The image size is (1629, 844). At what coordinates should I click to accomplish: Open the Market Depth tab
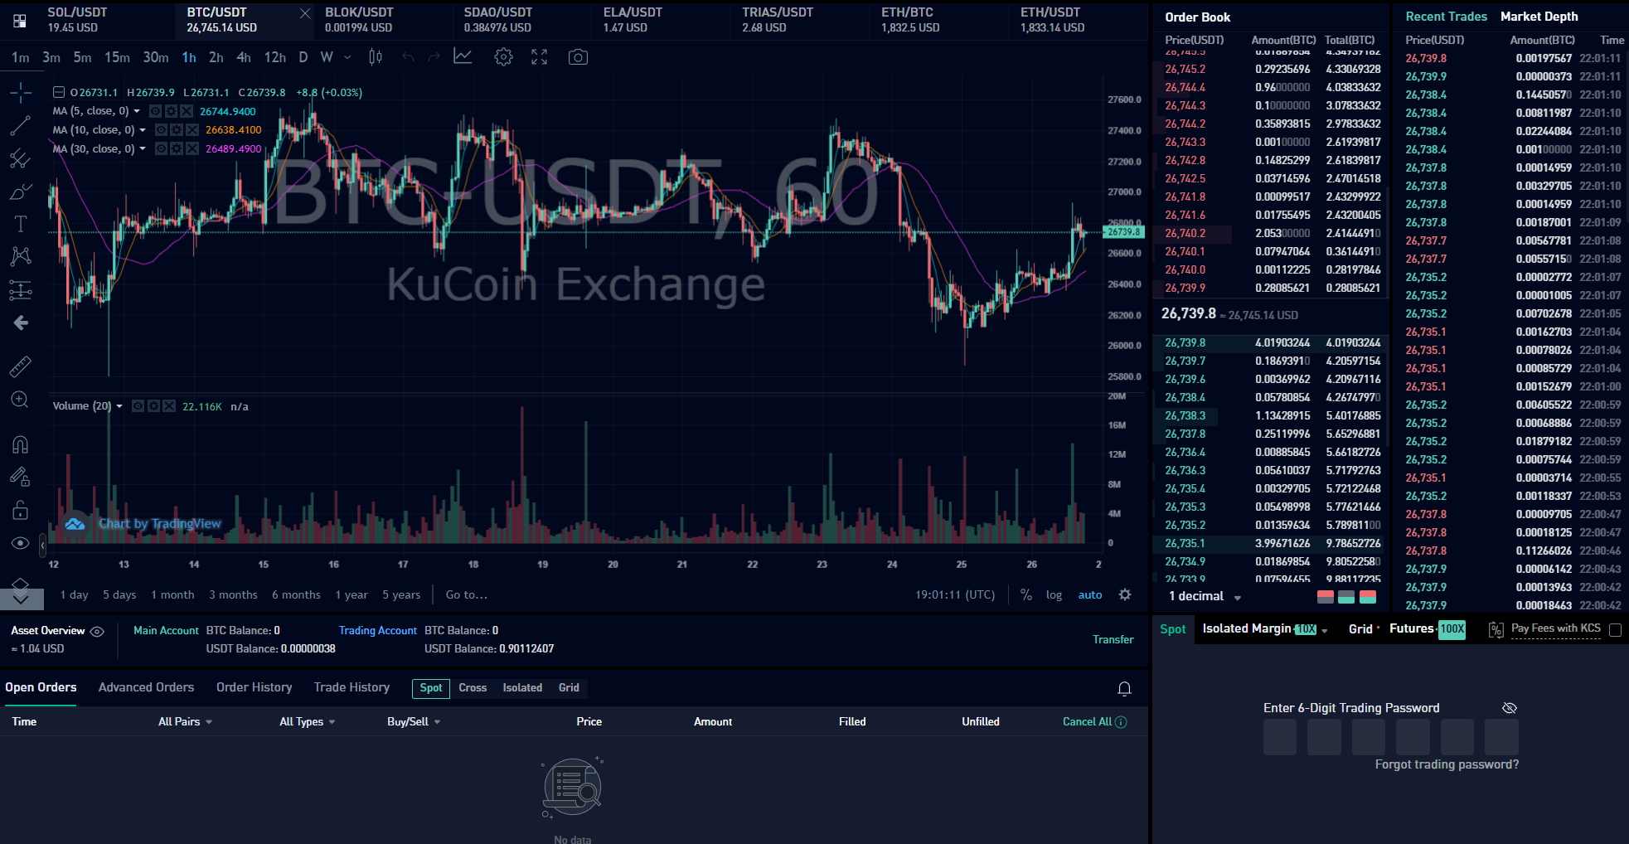point(1539,17)
